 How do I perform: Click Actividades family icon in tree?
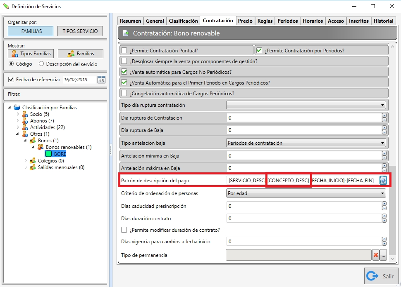25,127
